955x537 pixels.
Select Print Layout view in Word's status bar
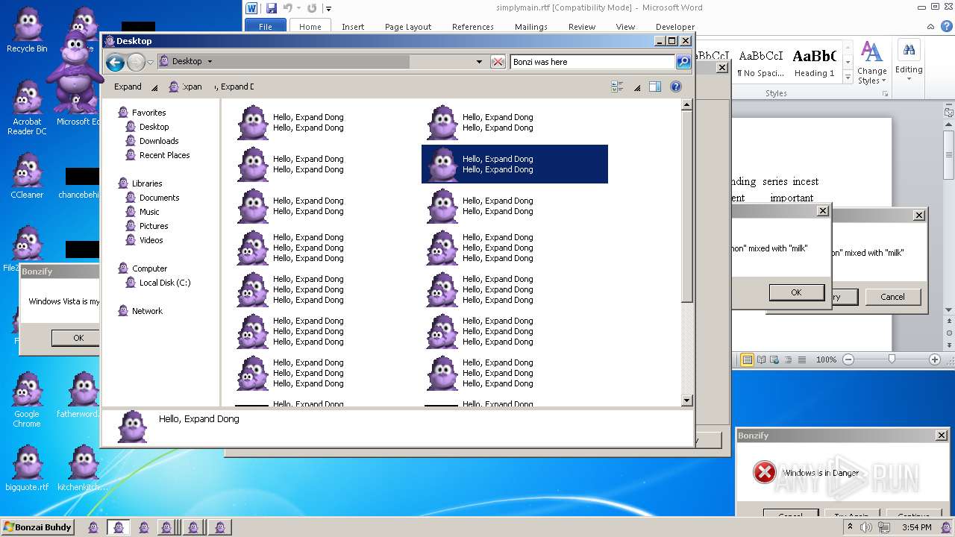coord(747,359)
